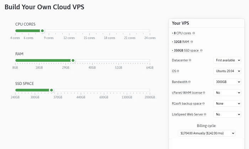Click the info icon next to 32GB RAM
The image size is (249, 149).
(x=192, y=42)
